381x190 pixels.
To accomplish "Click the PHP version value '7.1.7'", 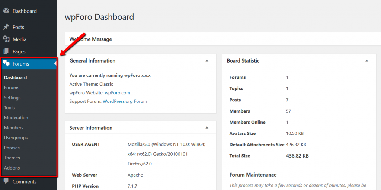I will tap(132, 186).
